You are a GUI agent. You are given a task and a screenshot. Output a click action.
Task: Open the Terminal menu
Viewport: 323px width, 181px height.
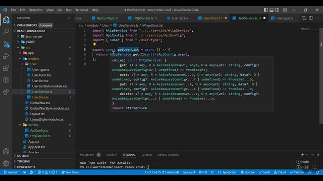click(81, 10)
